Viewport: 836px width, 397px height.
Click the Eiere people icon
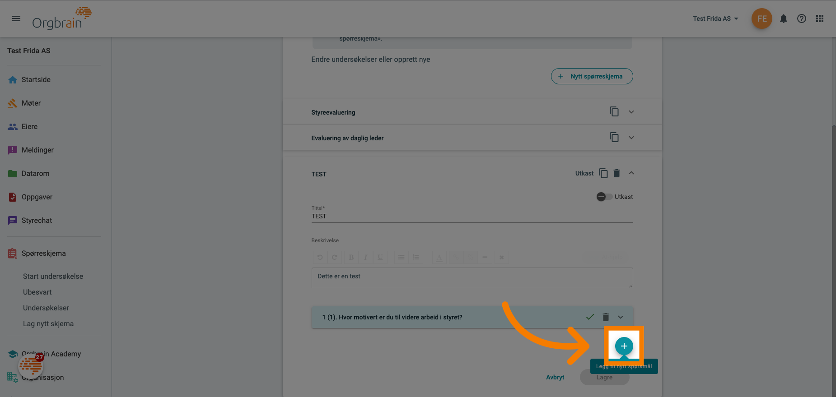(x=13, y=127)
